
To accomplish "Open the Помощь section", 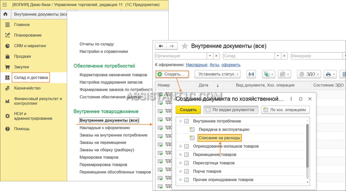I will (x=22, y=129).
